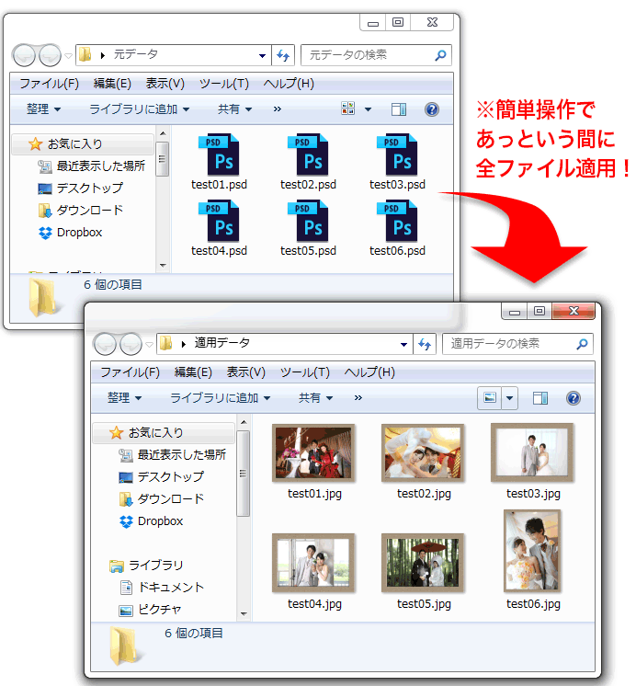Open ファイル(F) menu in 元データ window
Image resolution: width=636 pixels, height=686 pixels.
[49, 83]
